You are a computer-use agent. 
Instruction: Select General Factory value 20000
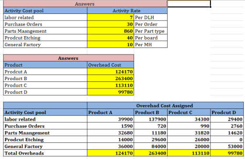(189, 146)
